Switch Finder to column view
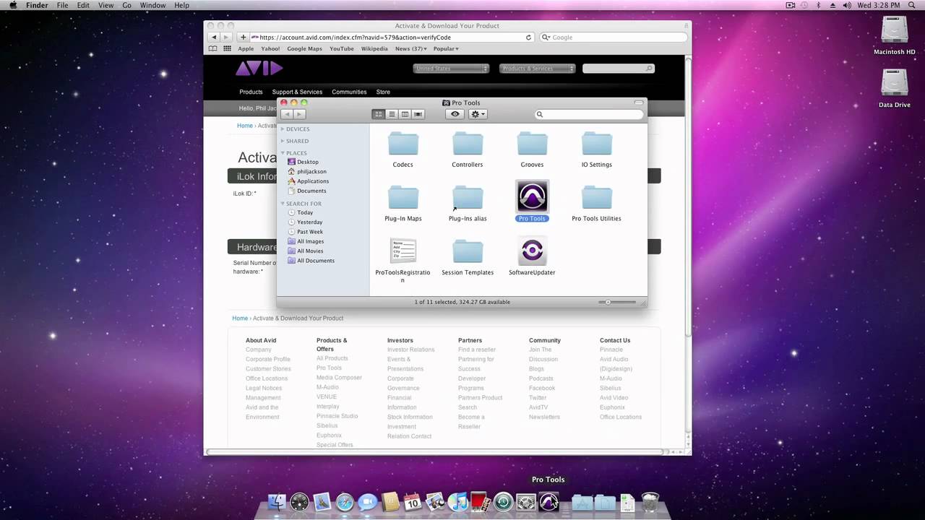Screen dimensions: 925x520 (x=405, y=114)
